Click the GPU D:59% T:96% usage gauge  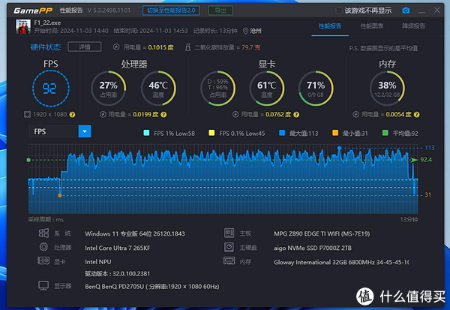[x=217, y=89]
